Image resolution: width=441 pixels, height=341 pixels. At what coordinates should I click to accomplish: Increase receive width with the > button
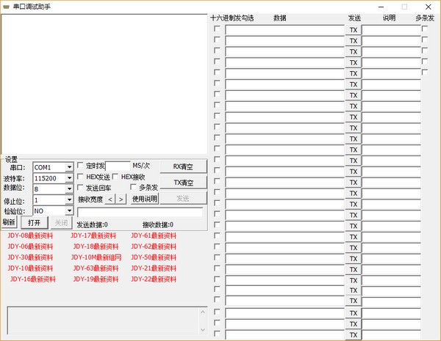click(121, 199)
